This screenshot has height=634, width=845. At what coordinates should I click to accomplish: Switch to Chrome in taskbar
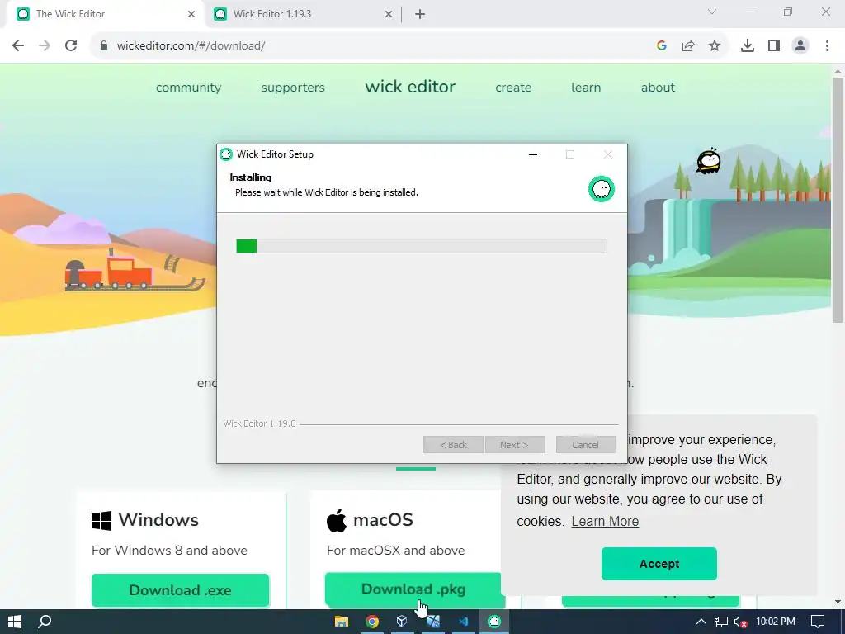[372, 622]
